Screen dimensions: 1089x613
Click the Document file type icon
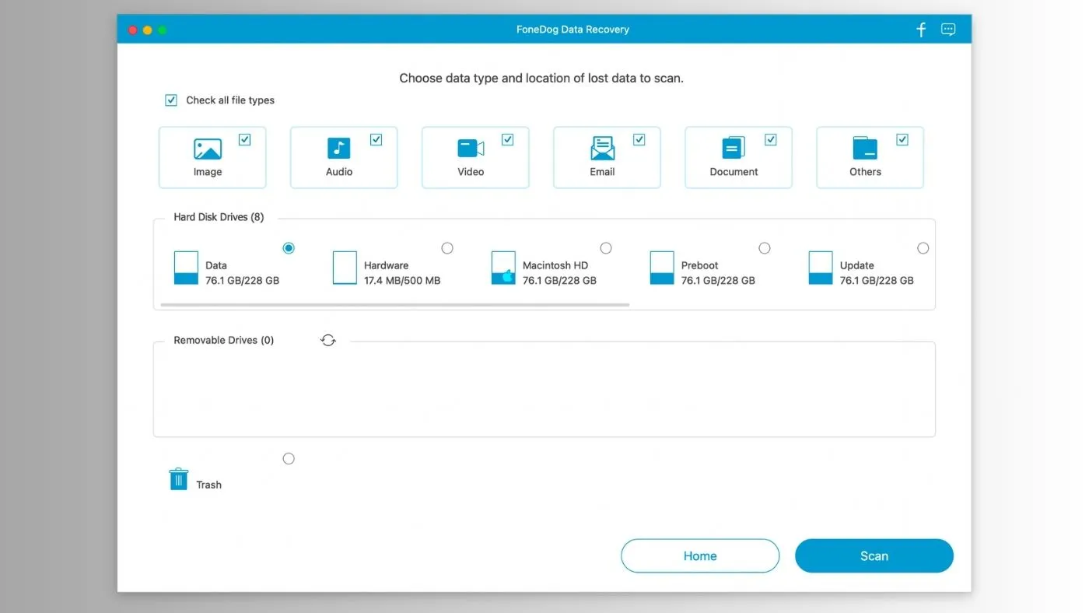point(734,149)
